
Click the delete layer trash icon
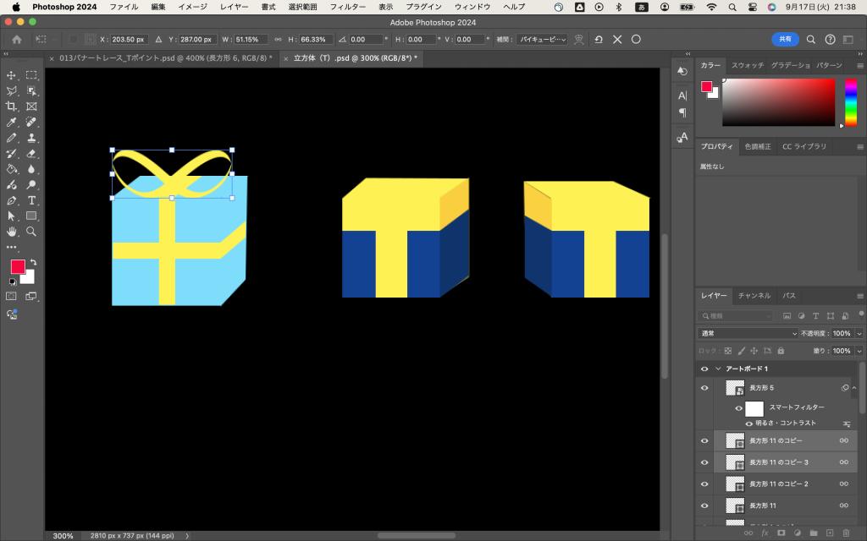pos(844,533)
